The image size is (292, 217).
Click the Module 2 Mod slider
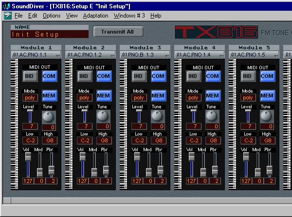coord(94,164)
